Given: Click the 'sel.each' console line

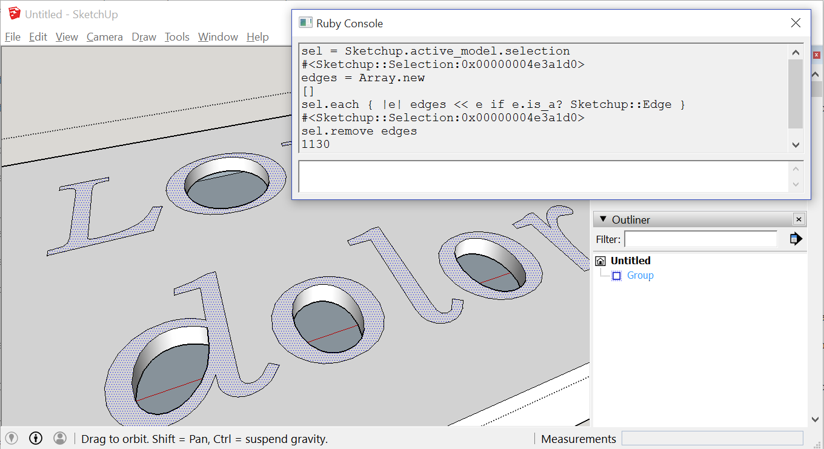Looking at the screenshot, I should [493, 104].
